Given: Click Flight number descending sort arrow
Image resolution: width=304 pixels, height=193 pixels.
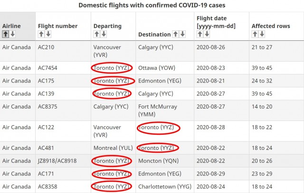Looking at the screenshot, I should [x=48, y=34].
